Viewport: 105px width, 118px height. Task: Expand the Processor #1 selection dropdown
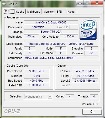[50, 97]
